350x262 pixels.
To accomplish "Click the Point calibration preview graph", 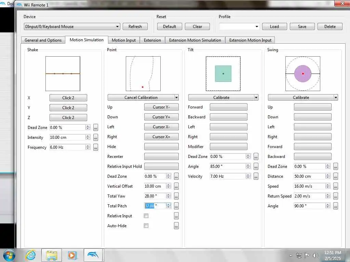I will pos(143,74).
